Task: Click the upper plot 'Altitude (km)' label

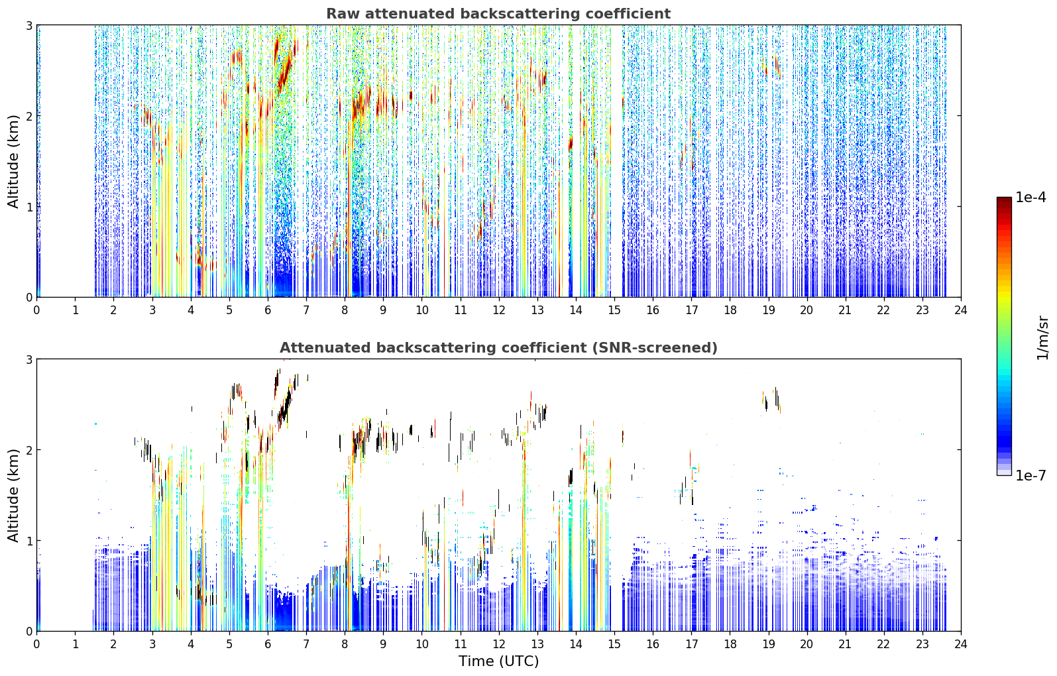Action: point(14,161)
